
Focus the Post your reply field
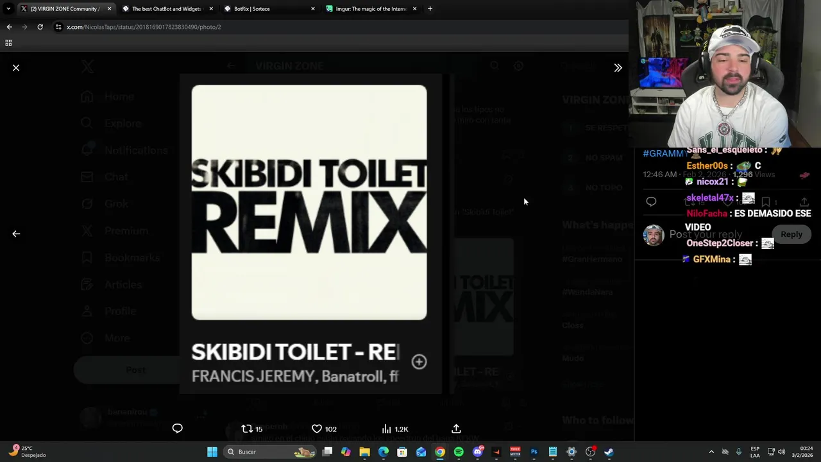(x=706, y=234)
